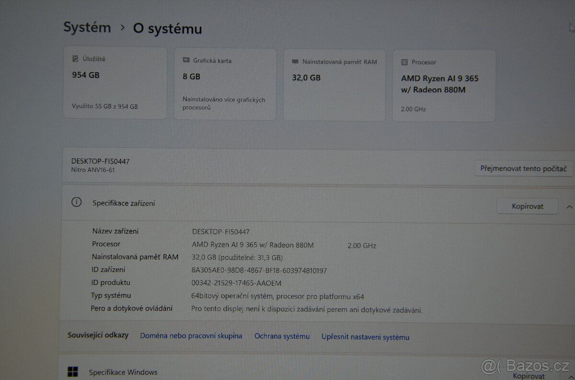Click Kopírovat for device specifications

pyautogui.click(x=527, y=206)
